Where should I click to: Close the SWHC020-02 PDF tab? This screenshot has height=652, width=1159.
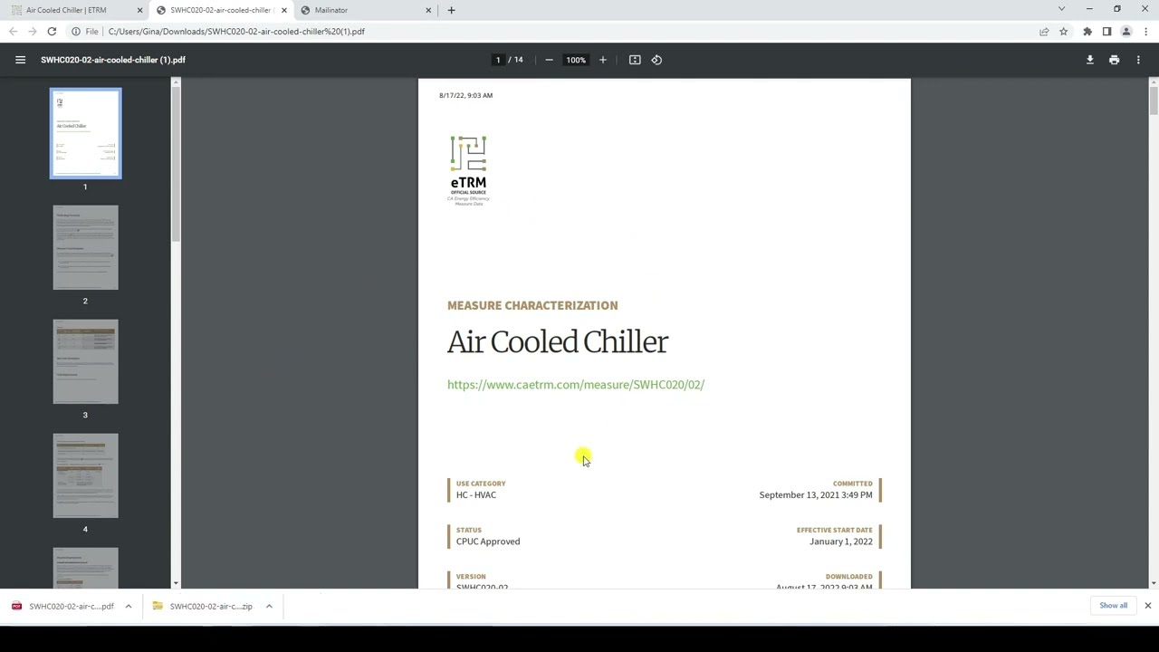point(283,10)
